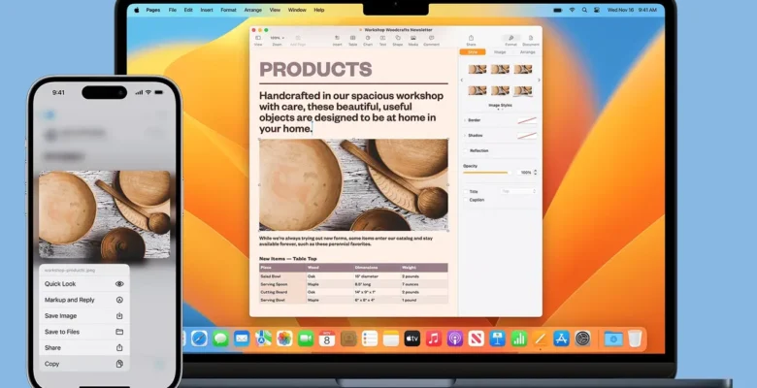Click the Insert toolbar button

pos(337,40)
